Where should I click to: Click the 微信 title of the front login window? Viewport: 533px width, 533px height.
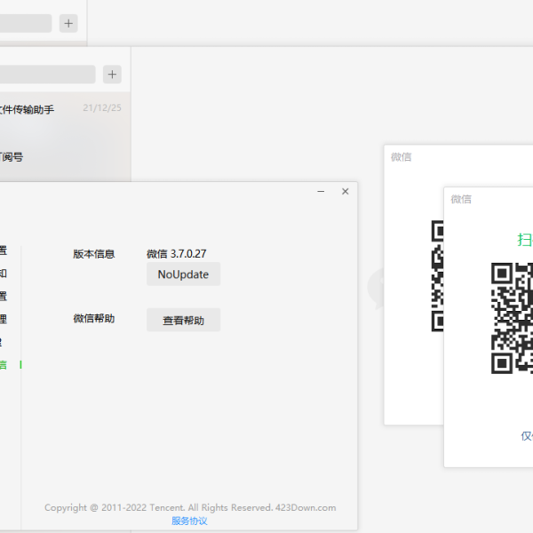click(x=461, y=199)
